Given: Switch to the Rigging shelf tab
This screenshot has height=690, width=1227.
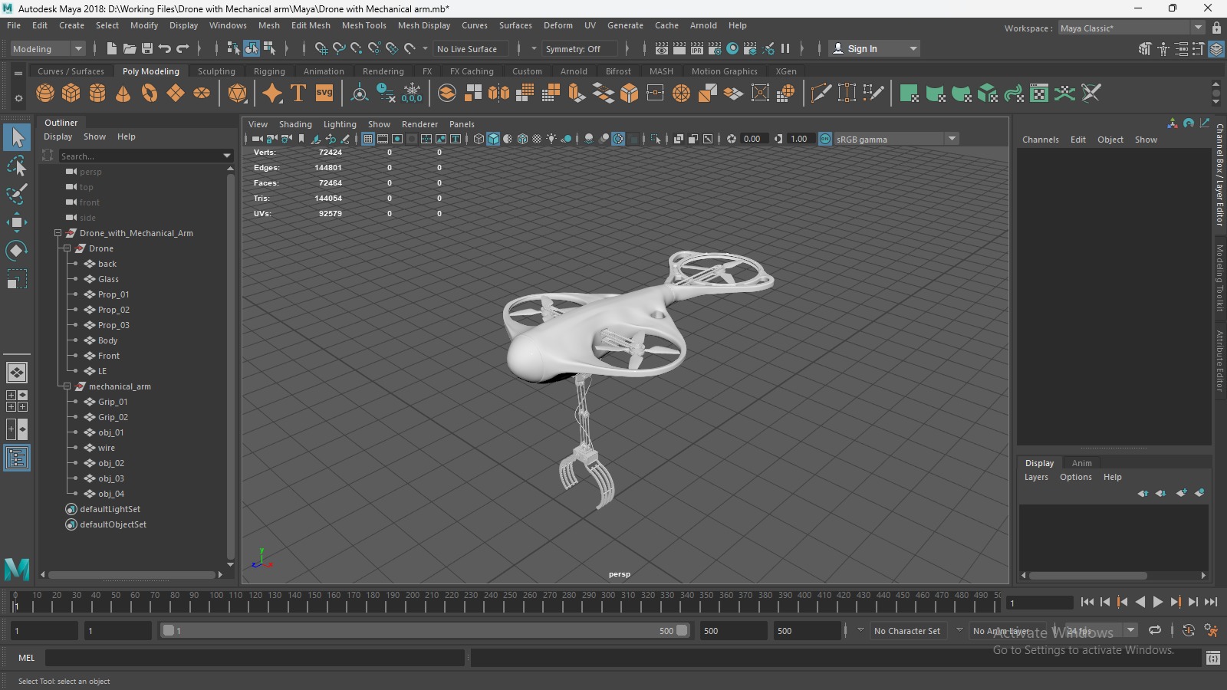Looking at the screenshot, I should [x=269, y=71].
